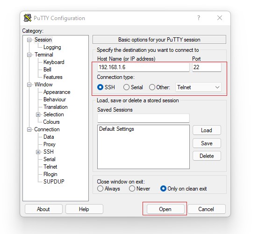The image size is (266, 234).
Task: Select the SSH connection type radio button
Action: tap(100, 87)
